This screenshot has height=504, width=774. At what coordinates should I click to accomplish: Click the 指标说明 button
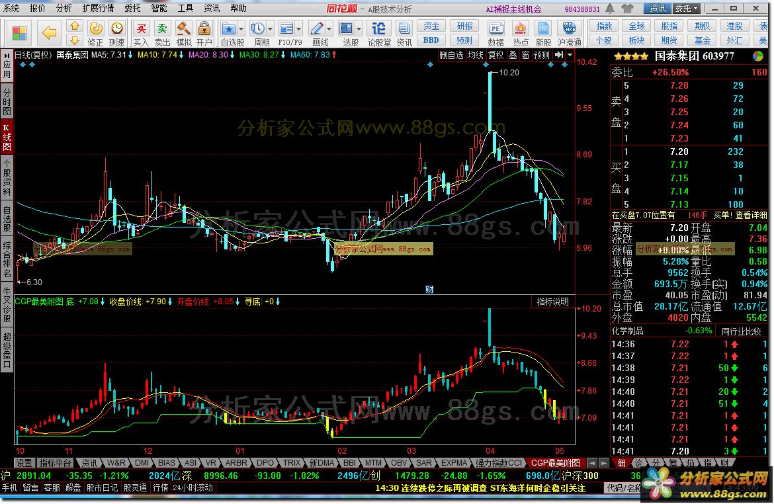(x=553, y=301)
